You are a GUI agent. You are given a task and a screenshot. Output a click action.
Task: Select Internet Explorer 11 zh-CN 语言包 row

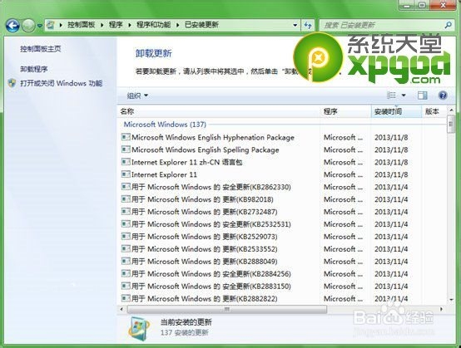pyautogui.click(x=281, y=162)
